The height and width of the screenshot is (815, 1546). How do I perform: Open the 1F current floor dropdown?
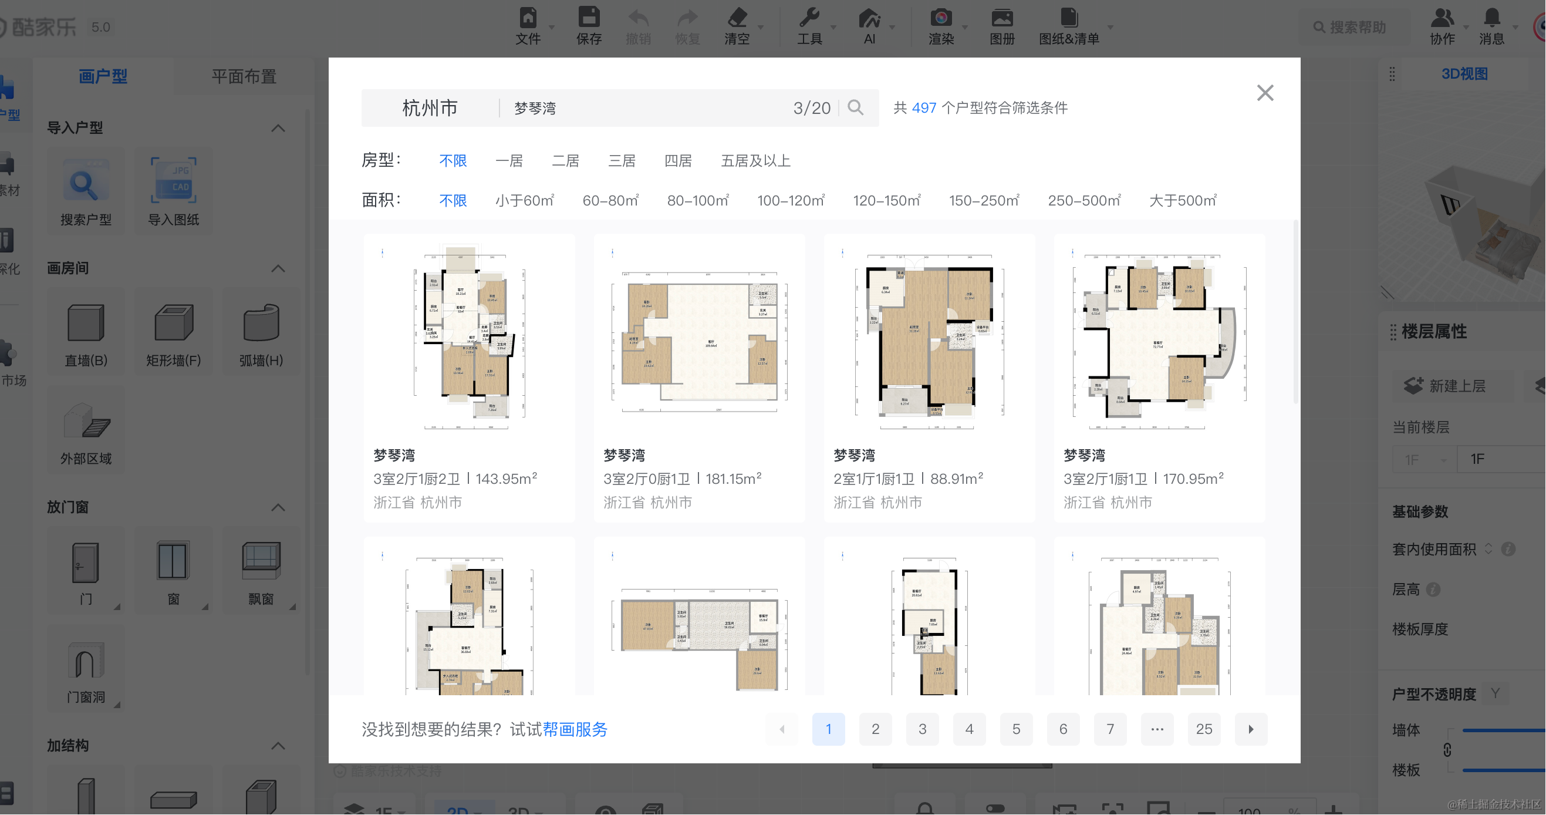coord(1425,459)
